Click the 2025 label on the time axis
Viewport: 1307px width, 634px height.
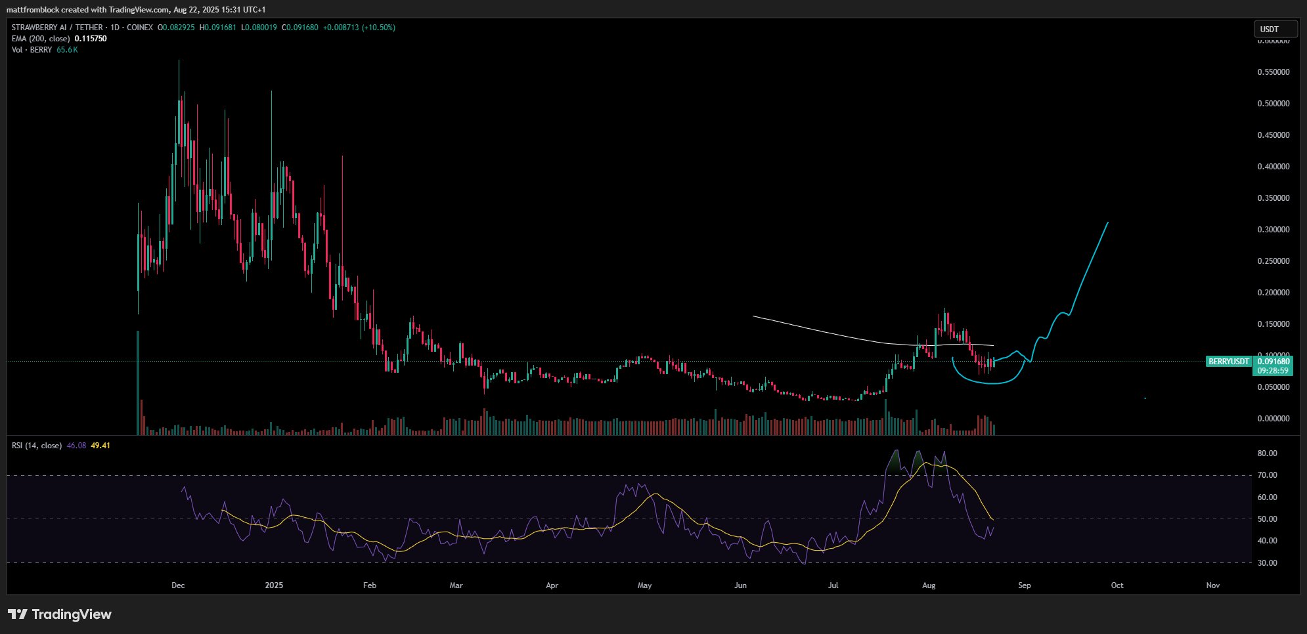(x=274, y=585)
